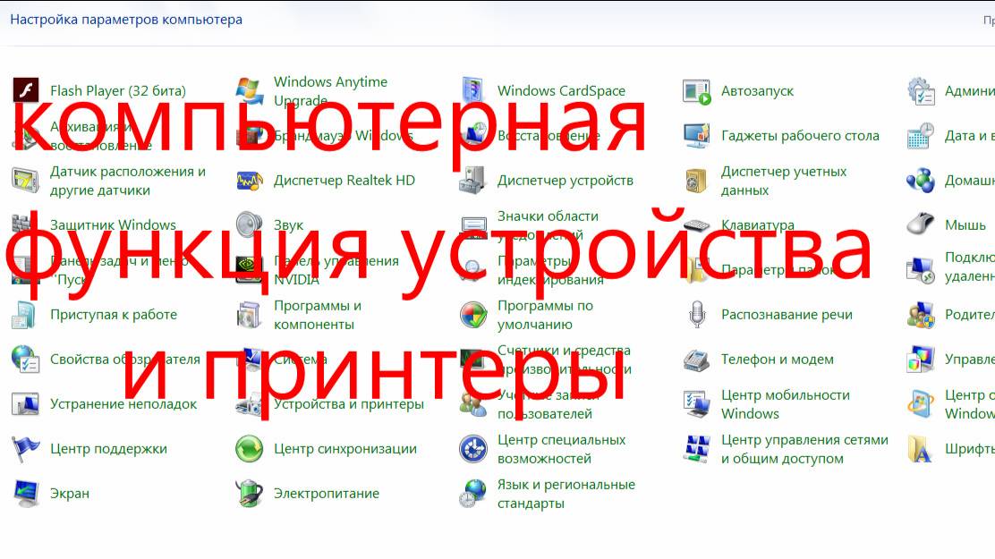Click the Windows Anytime Upgrade flag icon
This screenshot has height=559, width=995.
[250, 90]
